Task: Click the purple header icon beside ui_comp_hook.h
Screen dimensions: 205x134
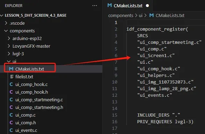Action: [x=11, y=92]
